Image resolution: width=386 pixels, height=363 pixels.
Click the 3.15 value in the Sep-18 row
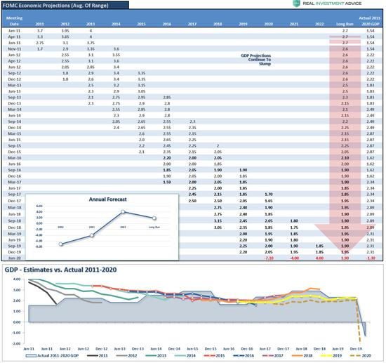tap(218, 221)
